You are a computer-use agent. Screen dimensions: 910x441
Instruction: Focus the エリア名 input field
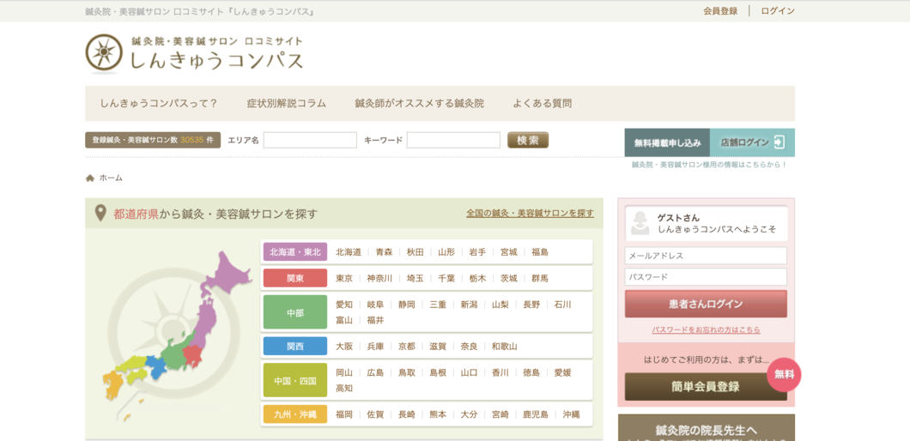310,140
